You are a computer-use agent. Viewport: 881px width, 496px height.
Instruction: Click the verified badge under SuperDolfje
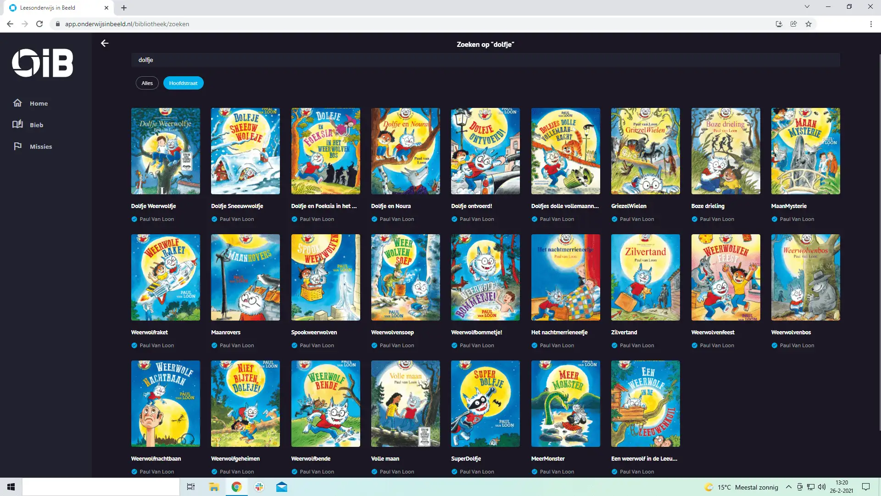click(454, 472)
